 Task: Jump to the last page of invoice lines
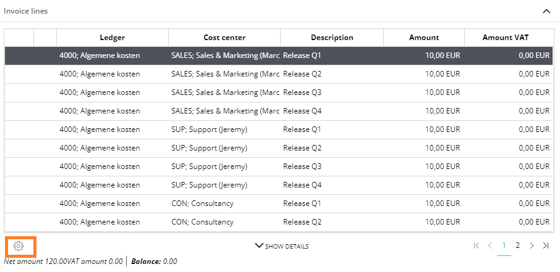[546, 245]
